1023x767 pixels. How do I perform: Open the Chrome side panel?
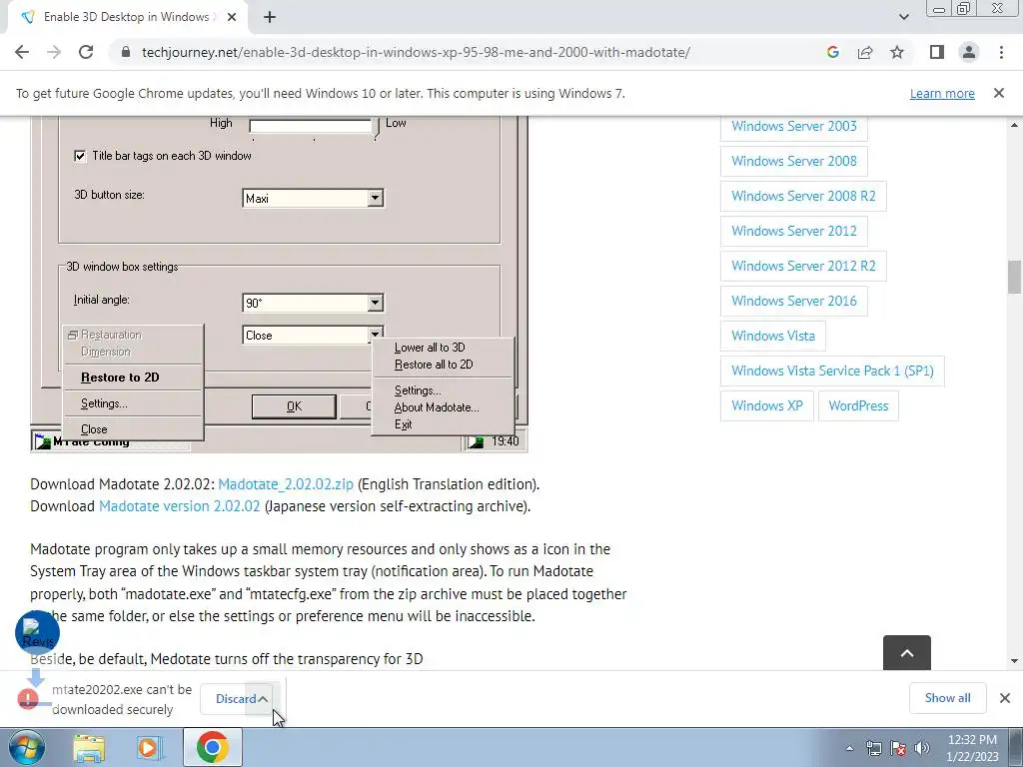click(x=937, y=52)
